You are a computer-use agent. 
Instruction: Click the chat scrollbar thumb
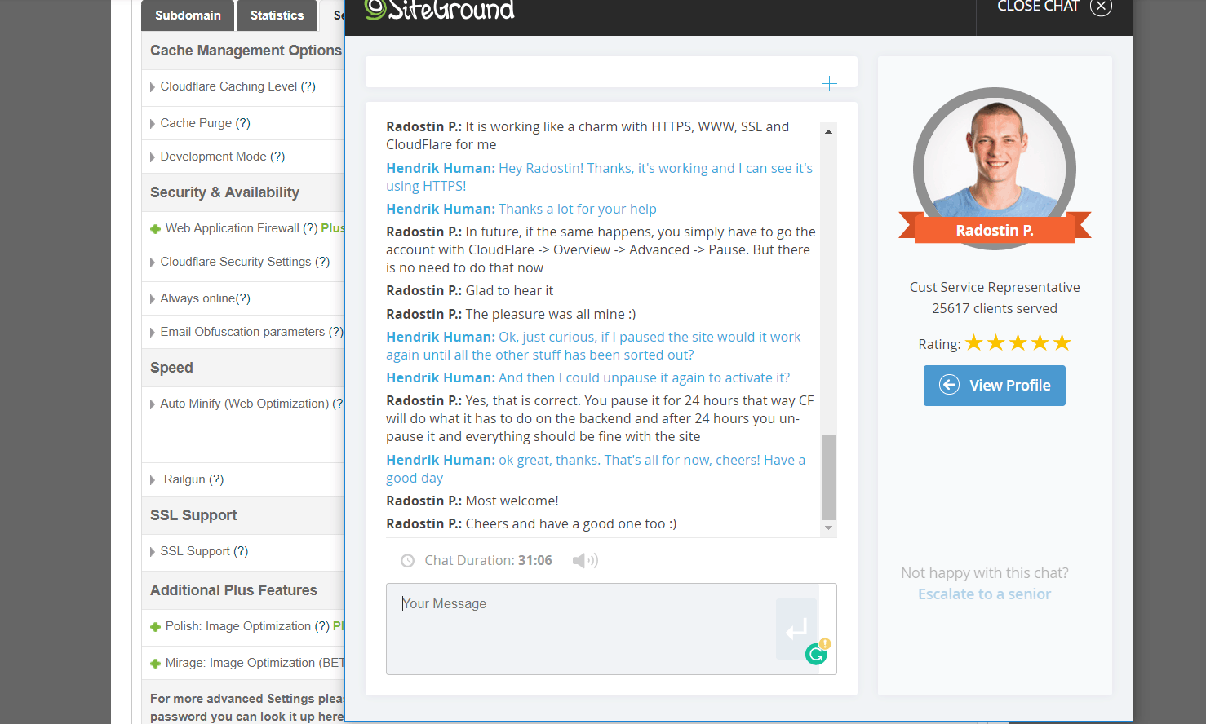point(828,477)
